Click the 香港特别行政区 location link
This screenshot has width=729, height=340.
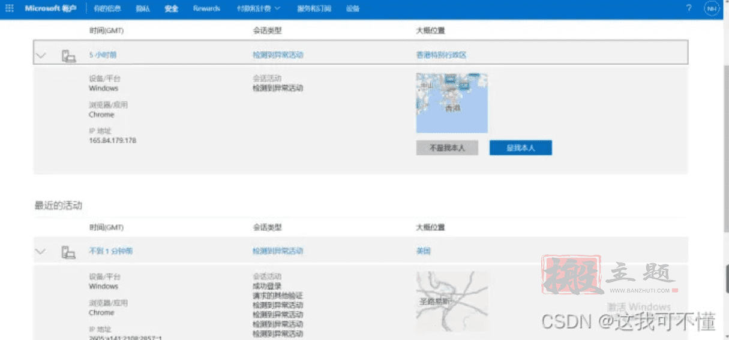[x=441, y=55]
